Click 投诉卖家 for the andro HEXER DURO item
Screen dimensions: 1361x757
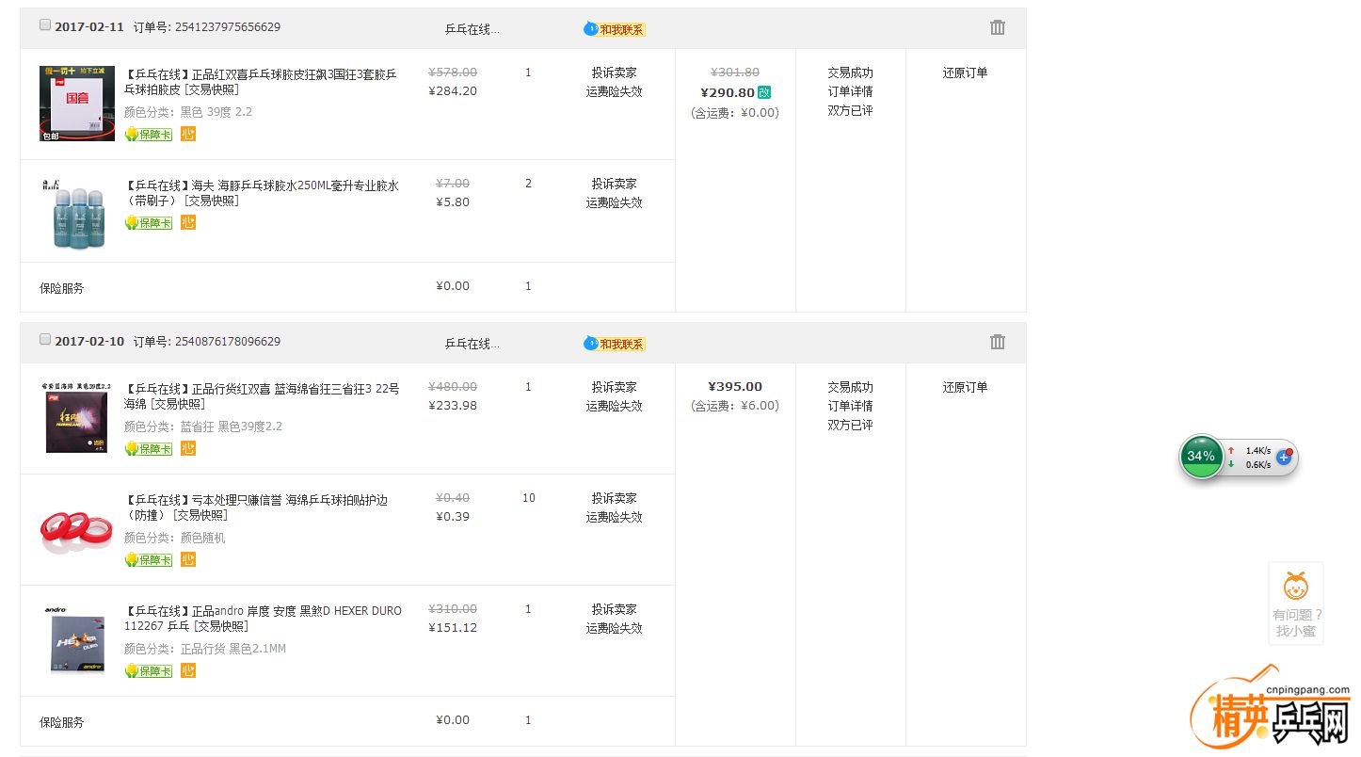614,609
